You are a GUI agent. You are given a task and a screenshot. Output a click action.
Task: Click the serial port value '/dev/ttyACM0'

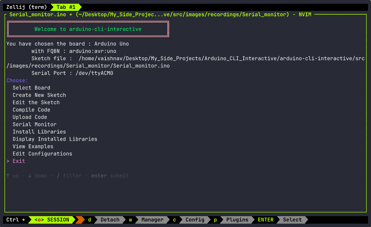pyautogui.click(x=94, y=73)
